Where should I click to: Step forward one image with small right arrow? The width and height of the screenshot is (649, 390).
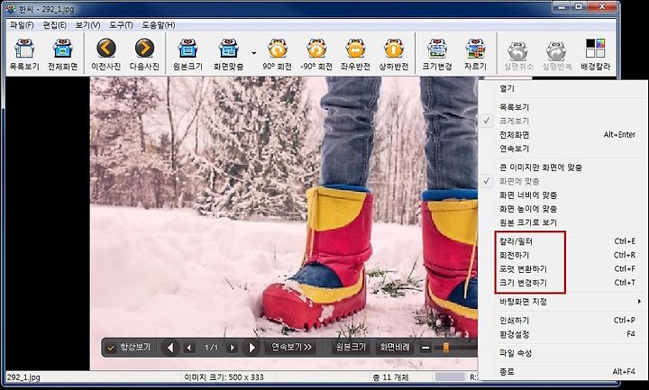pyautogui.click(x=233, y=348)
